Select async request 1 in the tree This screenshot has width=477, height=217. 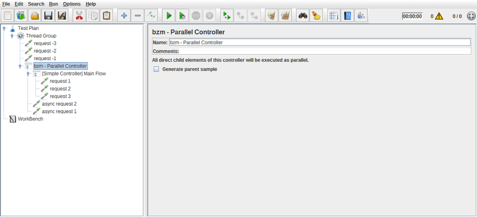pos(59,111)
